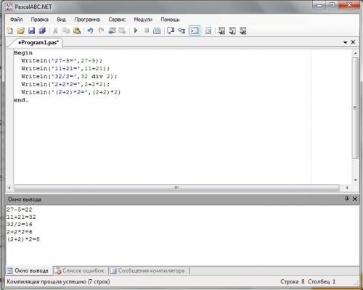Screen dimensions: 363x290
Task: Switch to Сообщения компилятора tab
Action: pos(149,270)
